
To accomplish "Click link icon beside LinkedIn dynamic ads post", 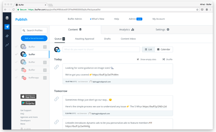I will coord(56,122).
